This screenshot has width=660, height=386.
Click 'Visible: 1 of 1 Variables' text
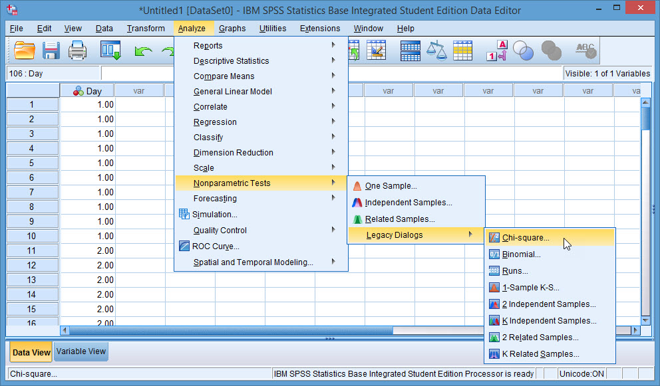(x=607, y=73)
